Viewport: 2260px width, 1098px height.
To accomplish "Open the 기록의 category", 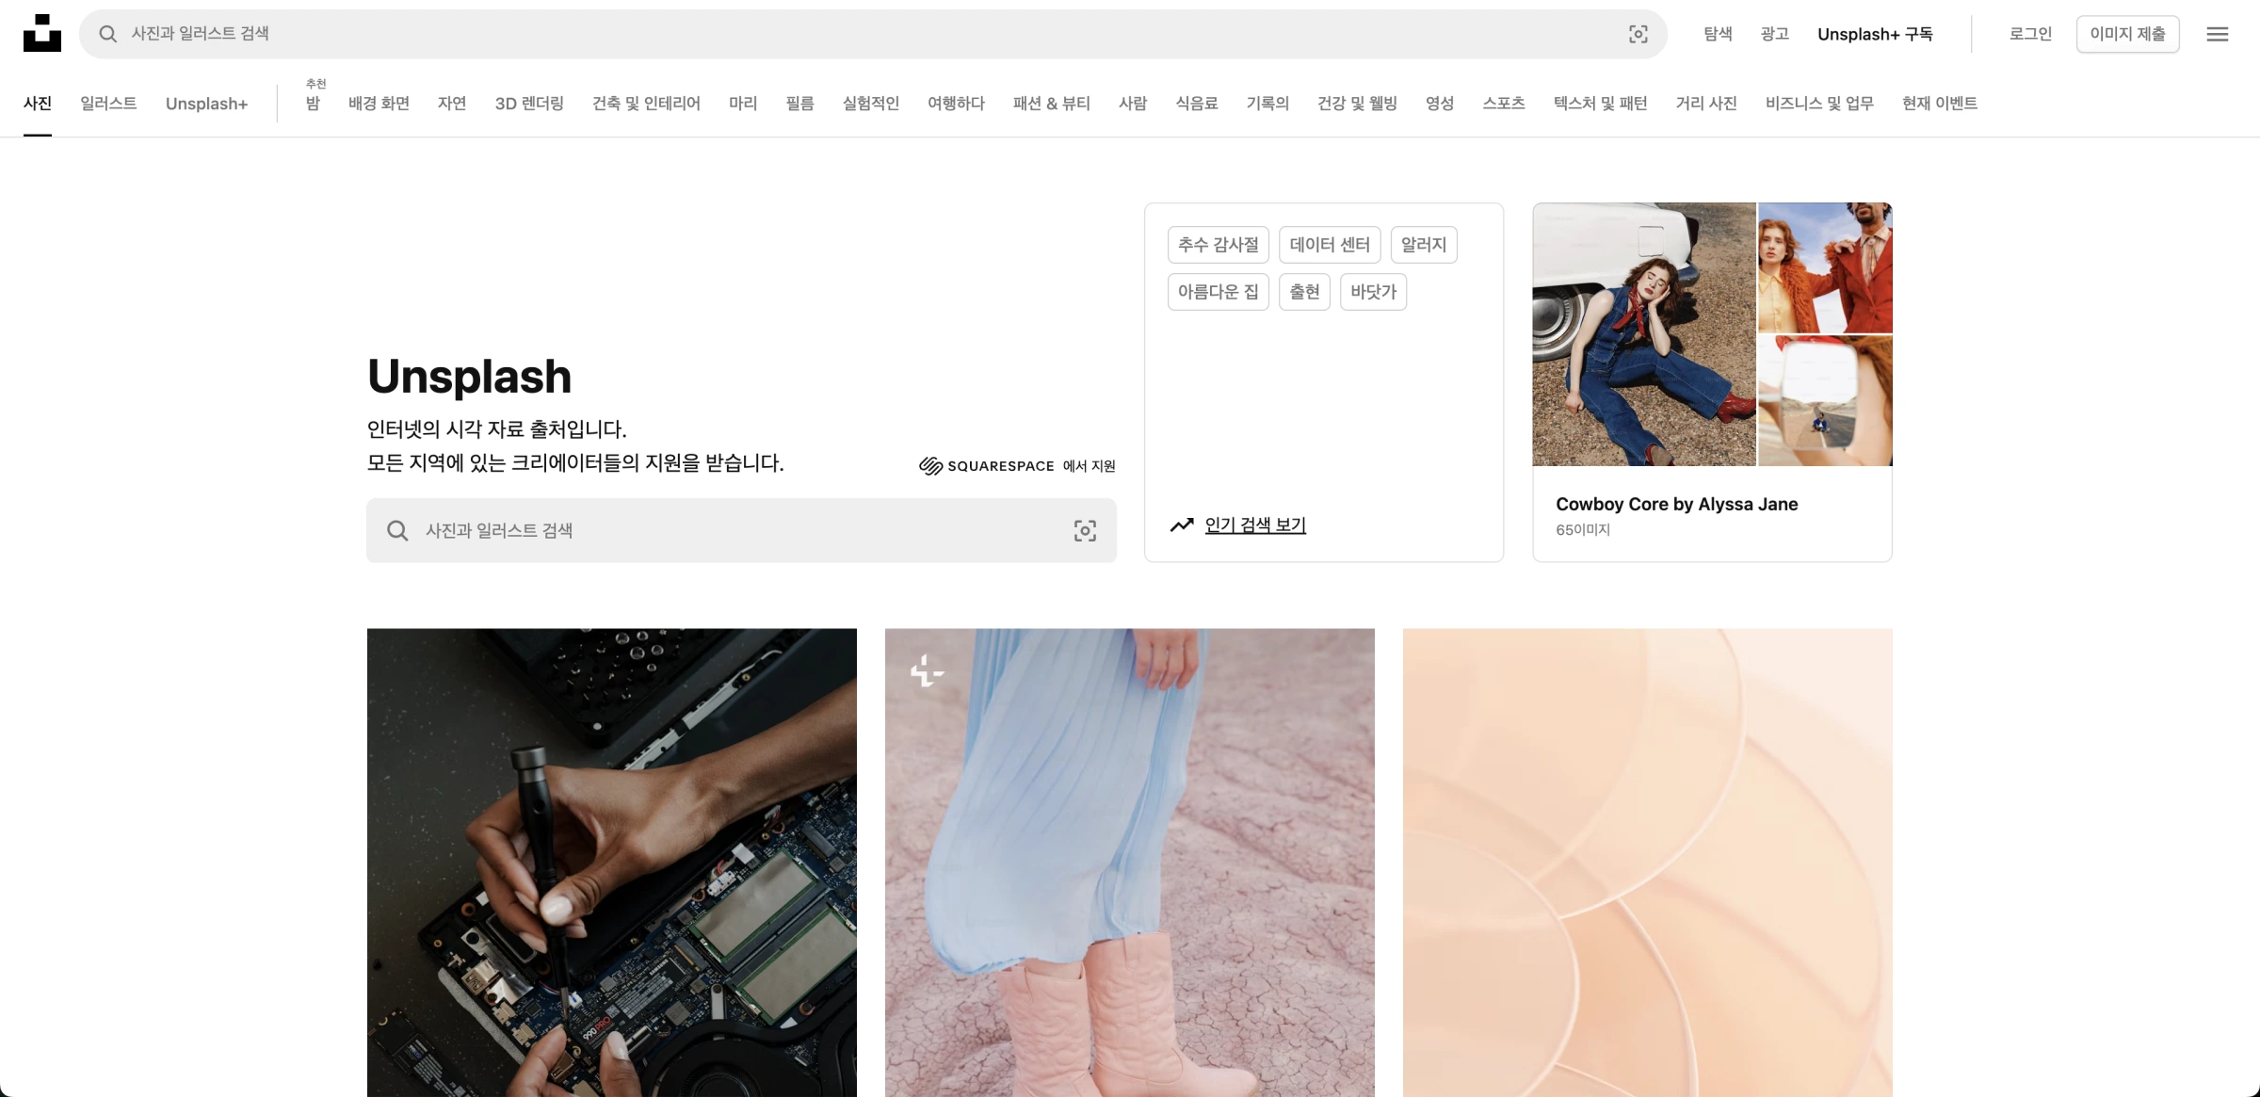I will pos(1267,104).
